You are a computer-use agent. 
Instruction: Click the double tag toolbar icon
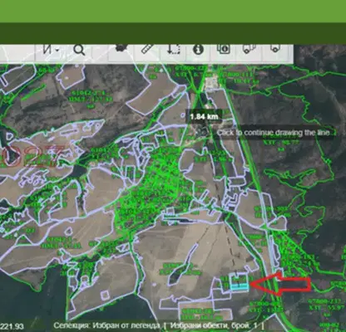click(x=249, y=49)
